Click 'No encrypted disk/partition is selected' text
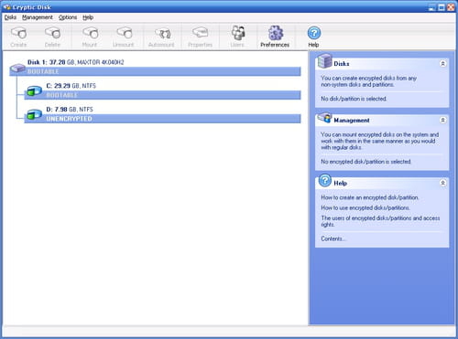 click(365, 162)
